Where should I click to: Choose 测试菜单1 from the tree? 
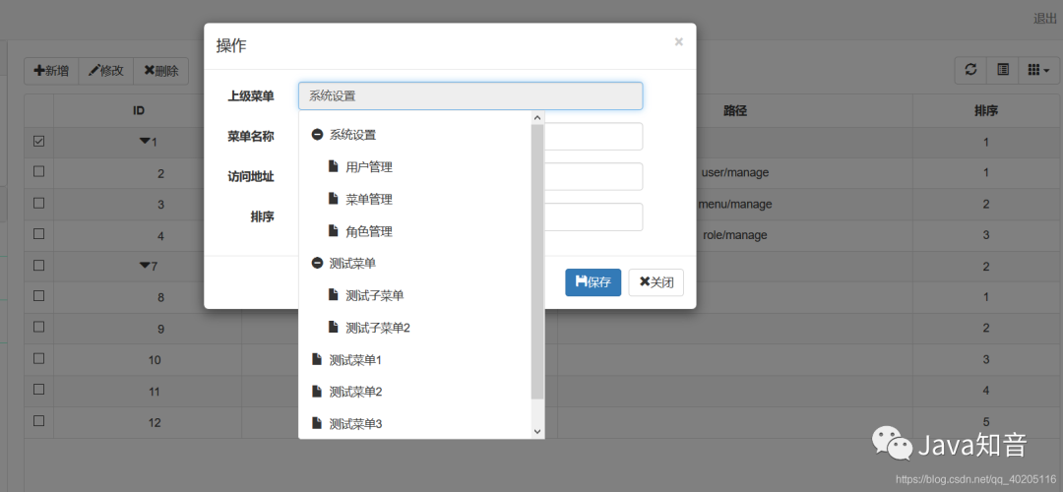pyautogui.click(x=355, y=360)
